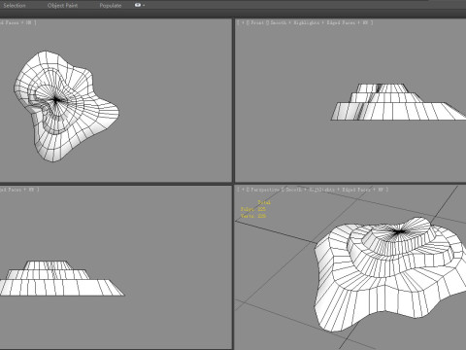466x350 pixels.
Task: Switch to the Object Paint tab
Action: [x=62, y=5]
